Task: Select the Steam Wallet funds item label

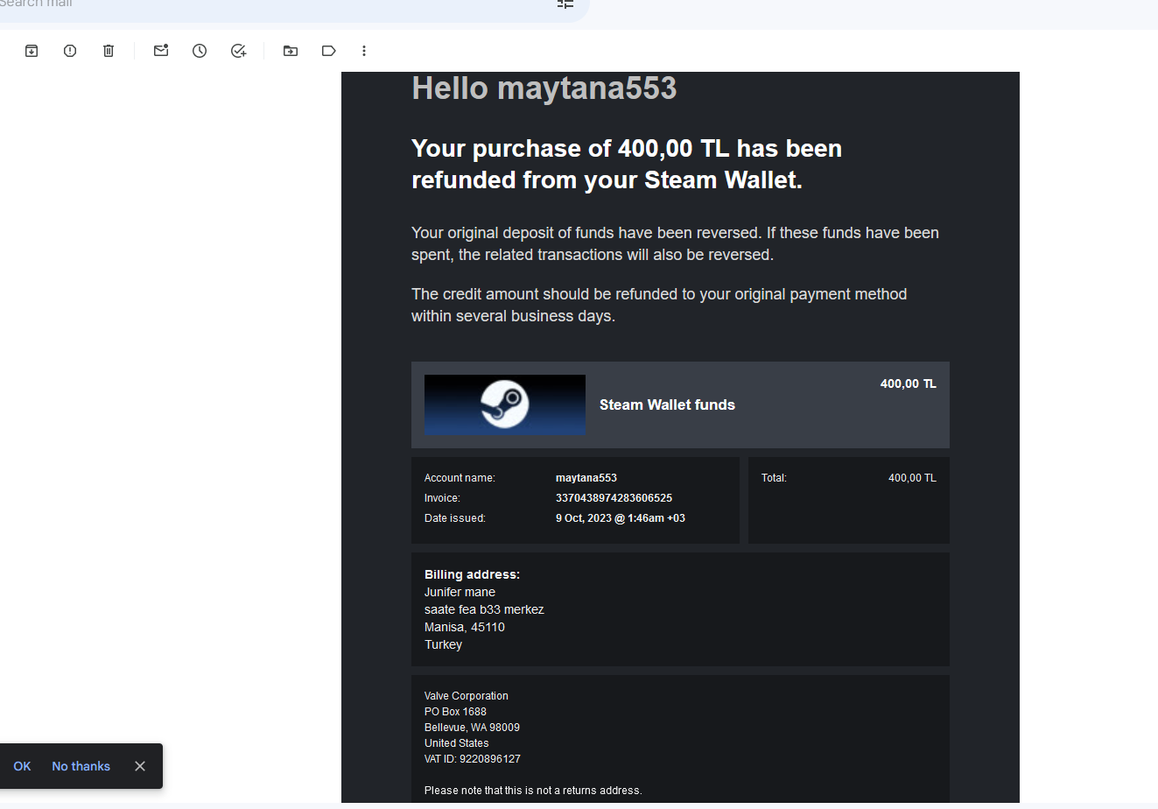Action: point(667,404)
